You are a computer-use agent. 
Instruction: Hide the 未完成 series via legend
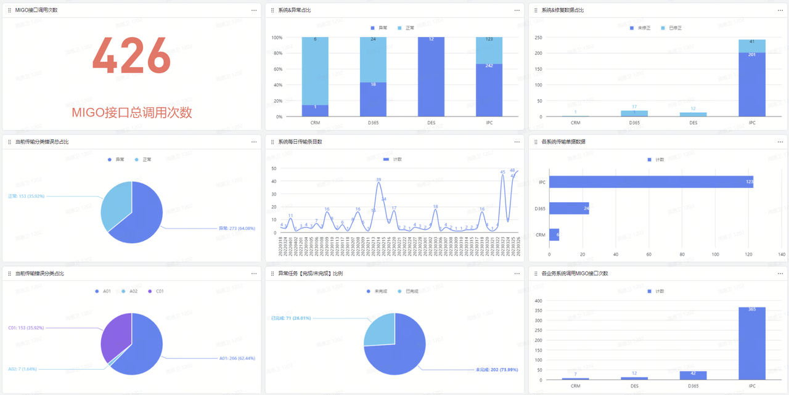[377, 291]
